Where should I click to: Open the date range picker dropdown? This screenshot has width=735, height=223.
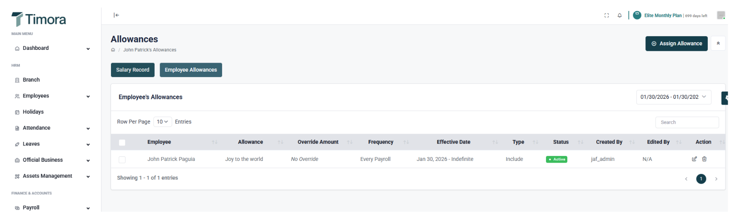point(673,97)
